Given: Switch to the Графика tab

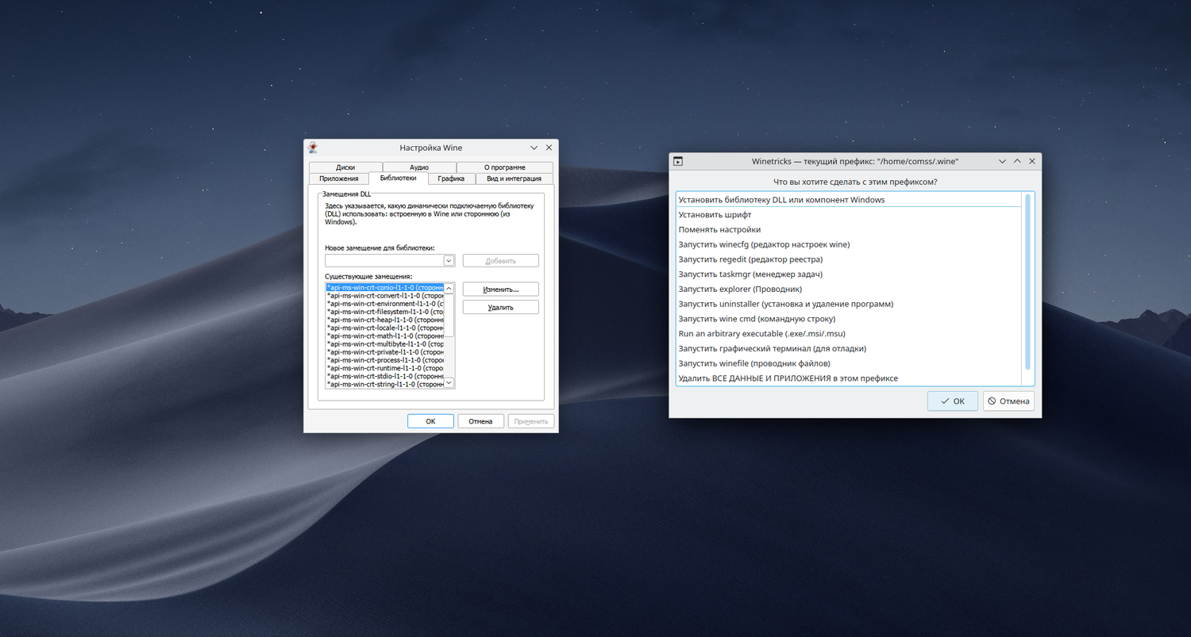Looking at the screenshot, I should (x=451, y=178).
